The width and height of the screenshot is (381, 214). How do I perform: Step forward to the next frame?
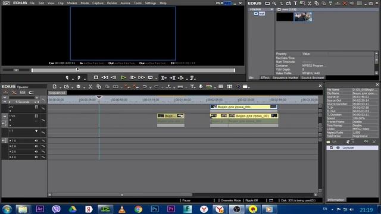[x=133, y=78]
